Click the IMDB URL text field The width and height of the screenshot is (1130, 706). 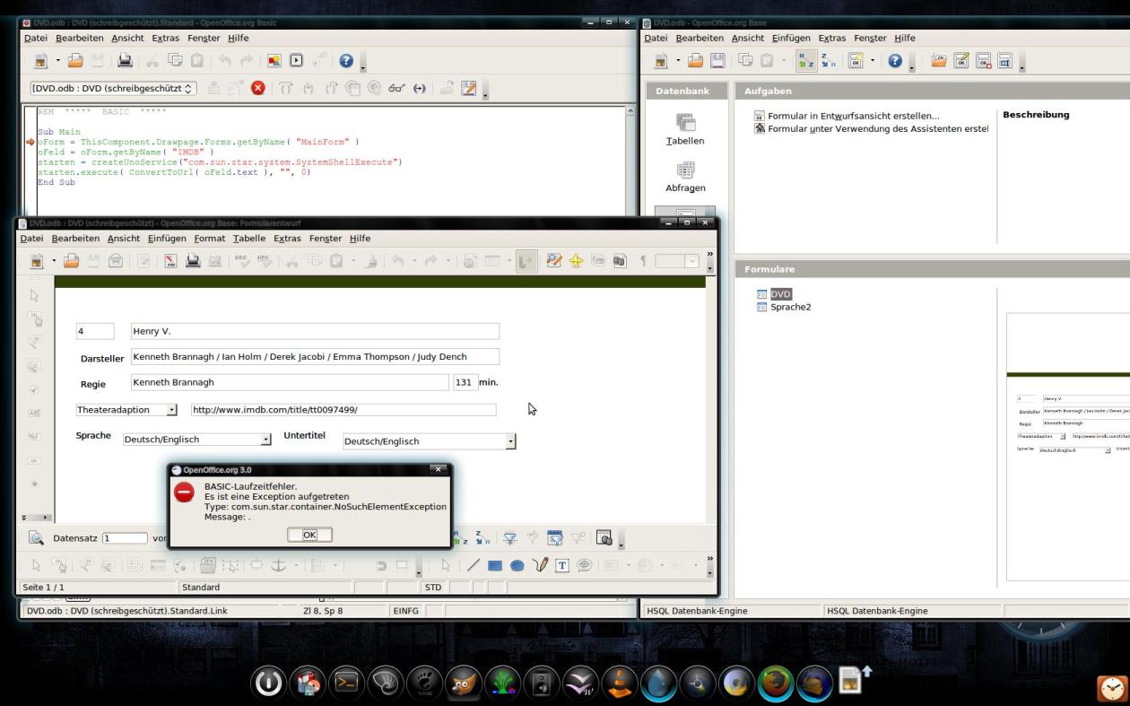pyautogui.click(x=343, y=410)
